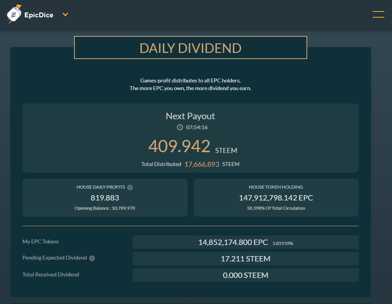Click 'Games profit distributes to all EPC holders.'

click(190, 81)
